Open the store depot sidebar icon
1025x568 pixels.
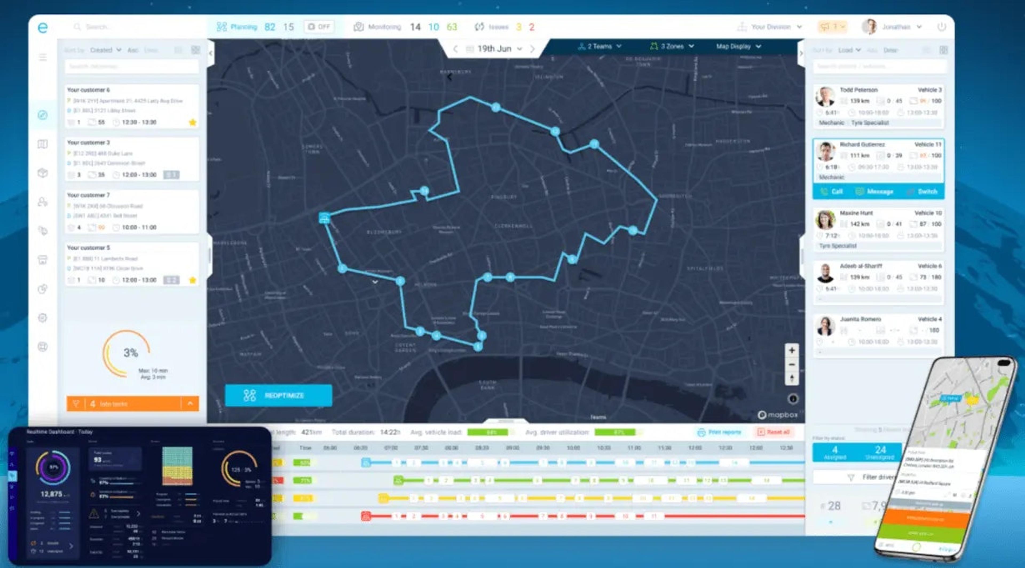point(43,260)
